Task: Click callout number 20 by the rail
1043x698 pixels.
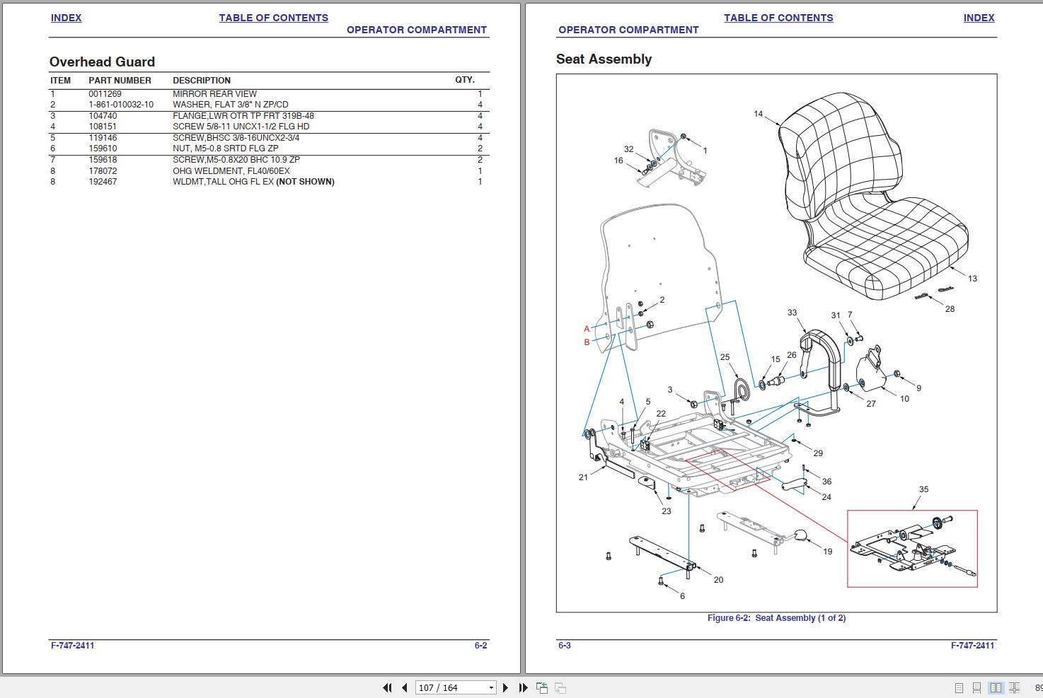Action: (x=718, y=580)
